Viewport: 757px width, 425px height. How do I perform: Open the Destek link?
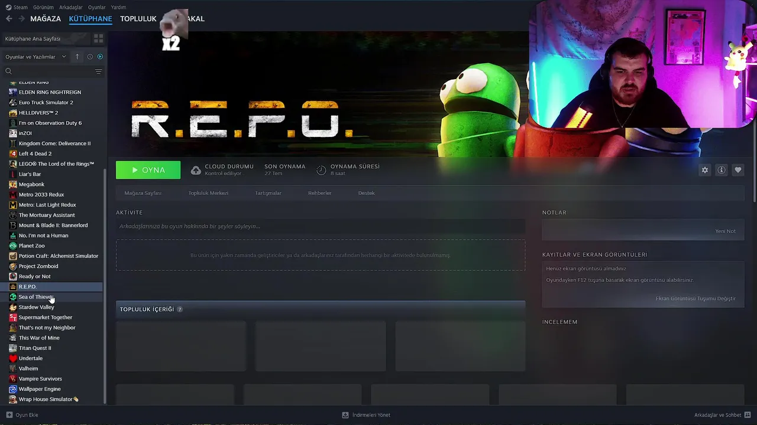point(366,193)
